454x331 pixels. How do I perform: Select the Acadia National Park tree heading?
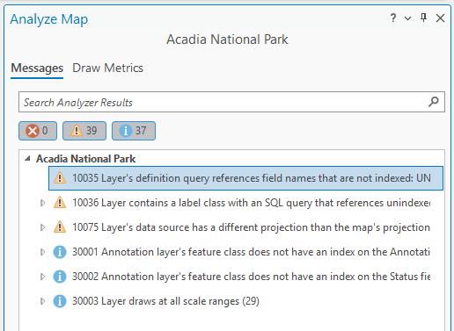85,159
